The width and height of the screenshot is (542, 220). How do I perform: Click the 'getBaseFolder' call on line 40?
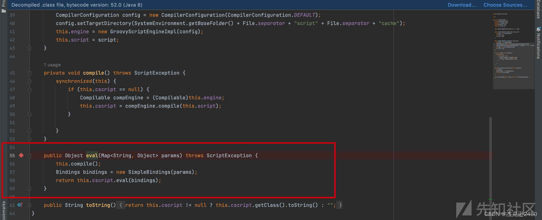(x=208, y=23)
